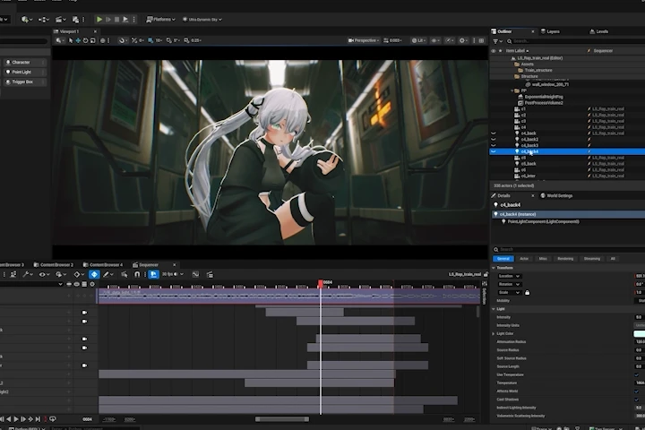645x430 pixels.
Task: Toggle visibility eye for c4_back2 row
Action: [494, 140]
